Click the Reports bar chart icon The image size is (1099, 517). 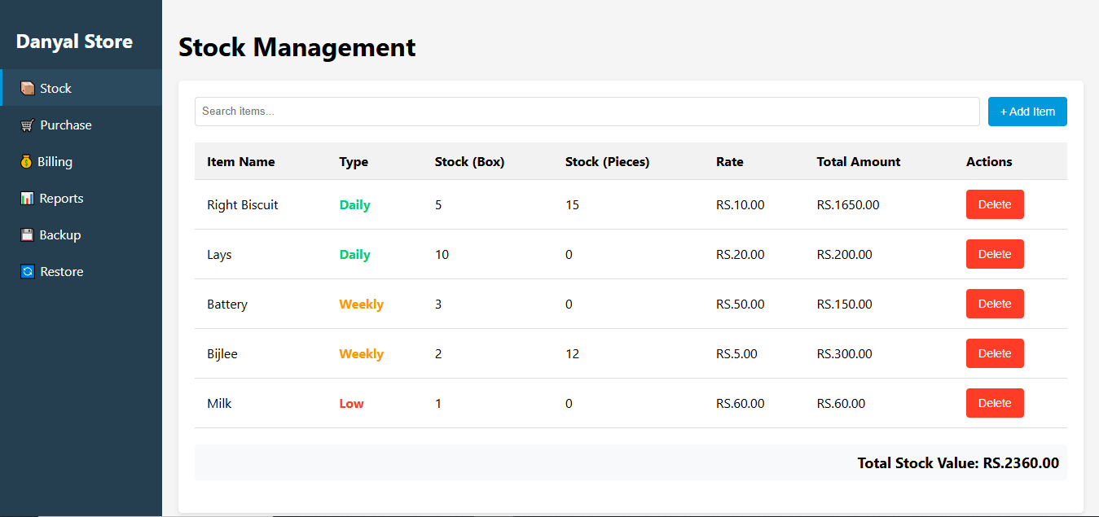point(27,198)
